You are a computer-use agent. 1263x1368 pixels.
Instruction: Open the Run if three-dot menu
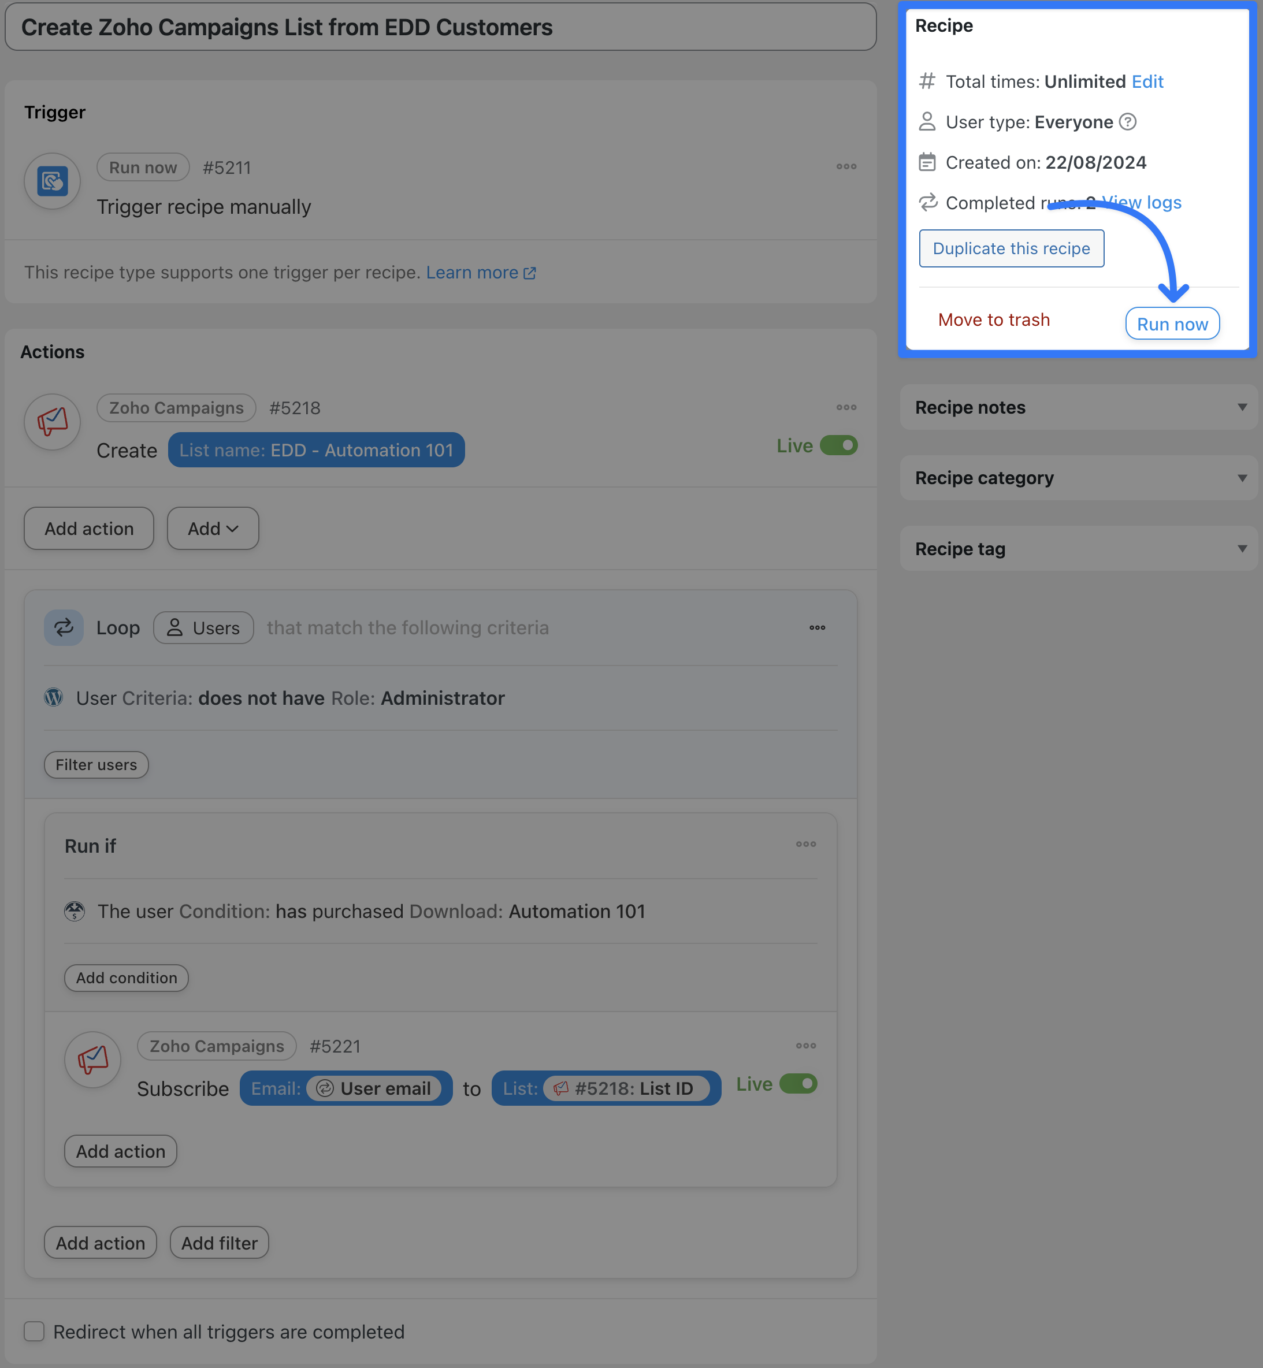806,844
